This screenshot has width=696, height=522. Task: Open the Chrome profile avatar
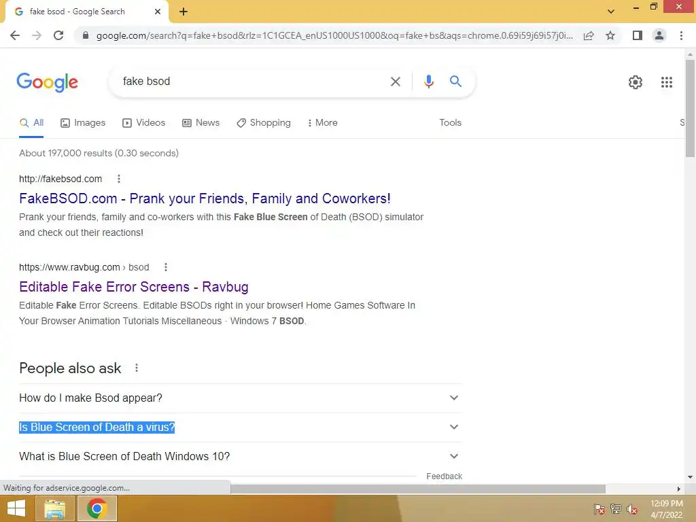click(659, 35)
